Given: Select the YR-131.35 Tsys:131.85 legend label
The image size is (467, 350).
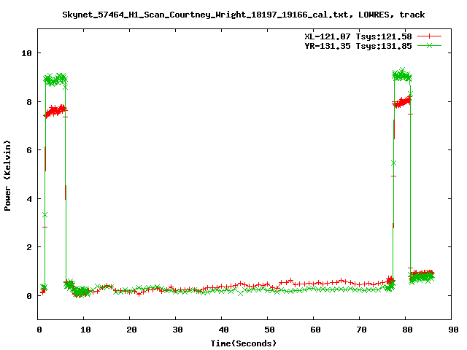Looking at the screenshot, I should (x=358, y=46).
